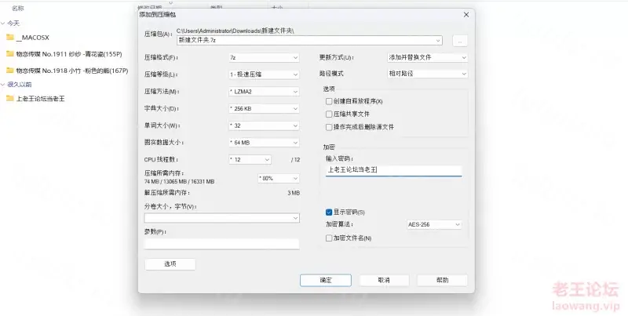Open the 压缩等级 dropdown
Screen dimensions: 628x316
pyautogui.click(x=264, y=74)
